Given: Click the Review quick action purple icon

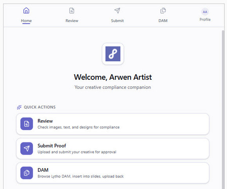Looking at the screenshot, I should pyautogui.click(x=27, y=124).
